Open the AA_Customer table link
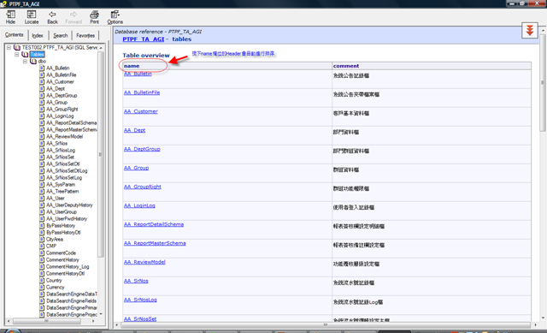Image resolution: width=547 pixels, height=333 pixels. click(x=140, y=111)
